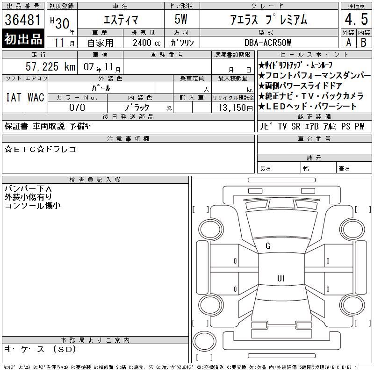Image resolution: width=374 pixels, height=374 pixels.
Task: Select the 検査員記入欄 header
Action: 95,180
